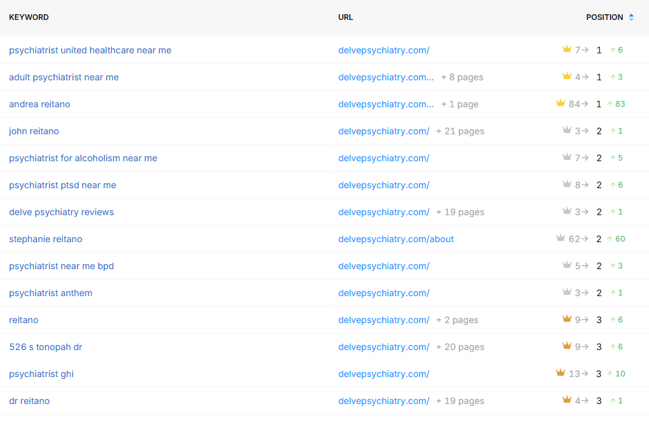Expand '+ 21 pages' for john reitano
This screenshot has height=422, width=649.
tap(460, 131)
